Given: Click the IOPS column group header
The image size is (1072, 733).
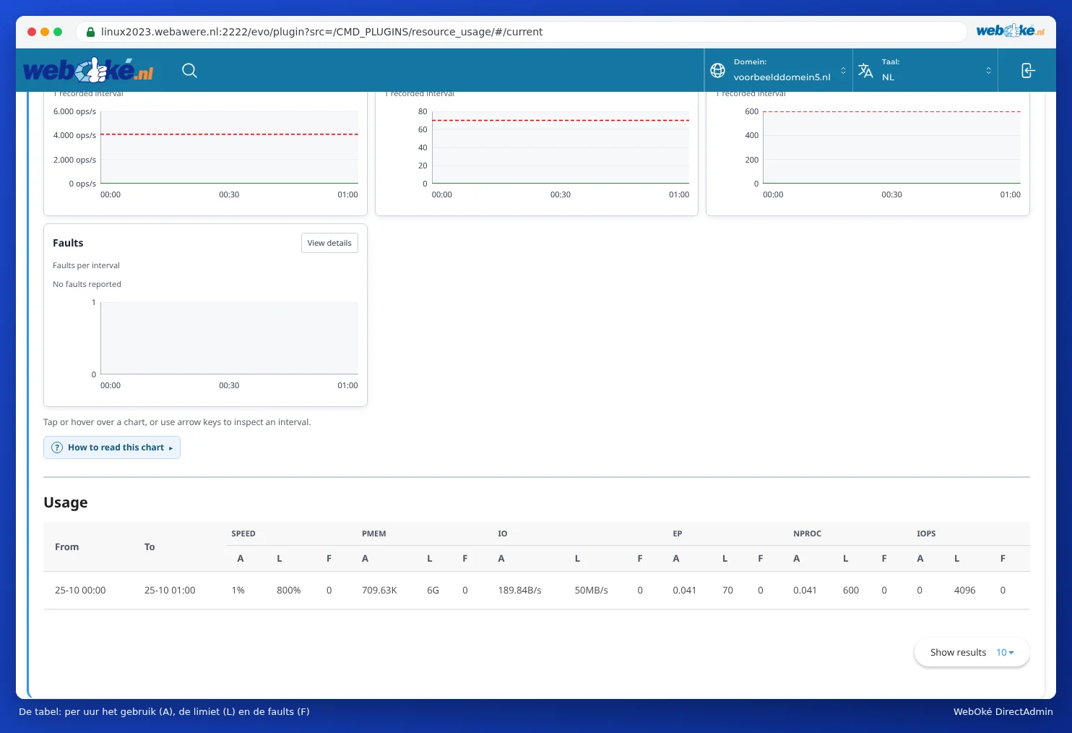Looking at the screenshot, I should [926, 533].
